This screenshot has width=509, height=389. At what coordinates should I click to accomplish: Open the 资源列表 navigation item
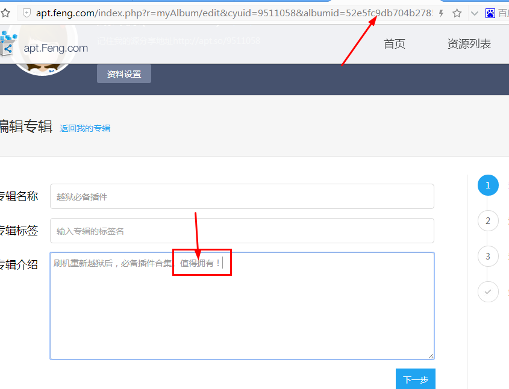tap(469, 44)
